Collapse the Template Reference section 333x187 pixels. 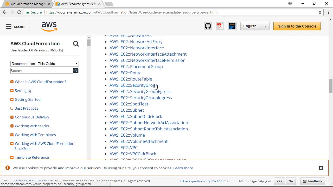(x=12, y=157)
